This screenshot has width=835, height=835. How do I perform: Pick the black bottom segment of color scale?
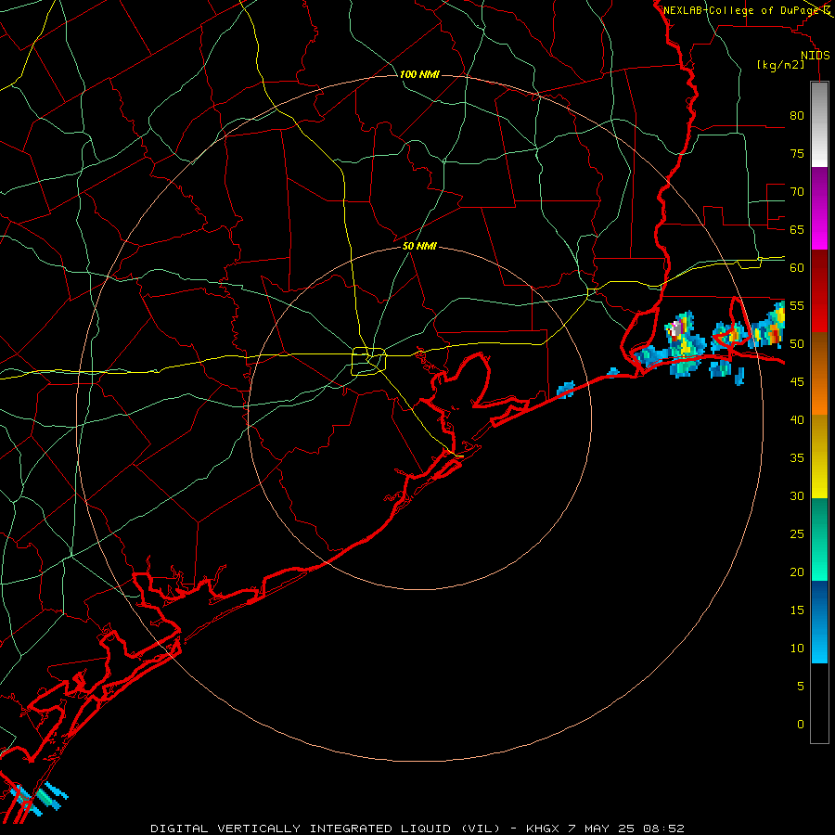pos(819,703)
